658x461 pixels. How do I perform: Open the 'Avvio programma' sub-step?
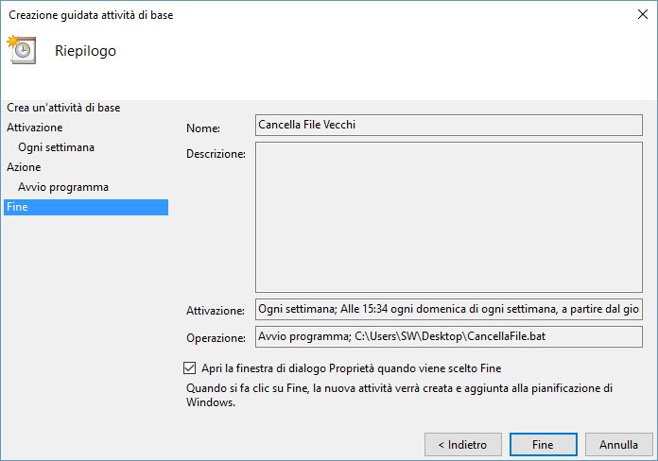(x=63, y=187)
